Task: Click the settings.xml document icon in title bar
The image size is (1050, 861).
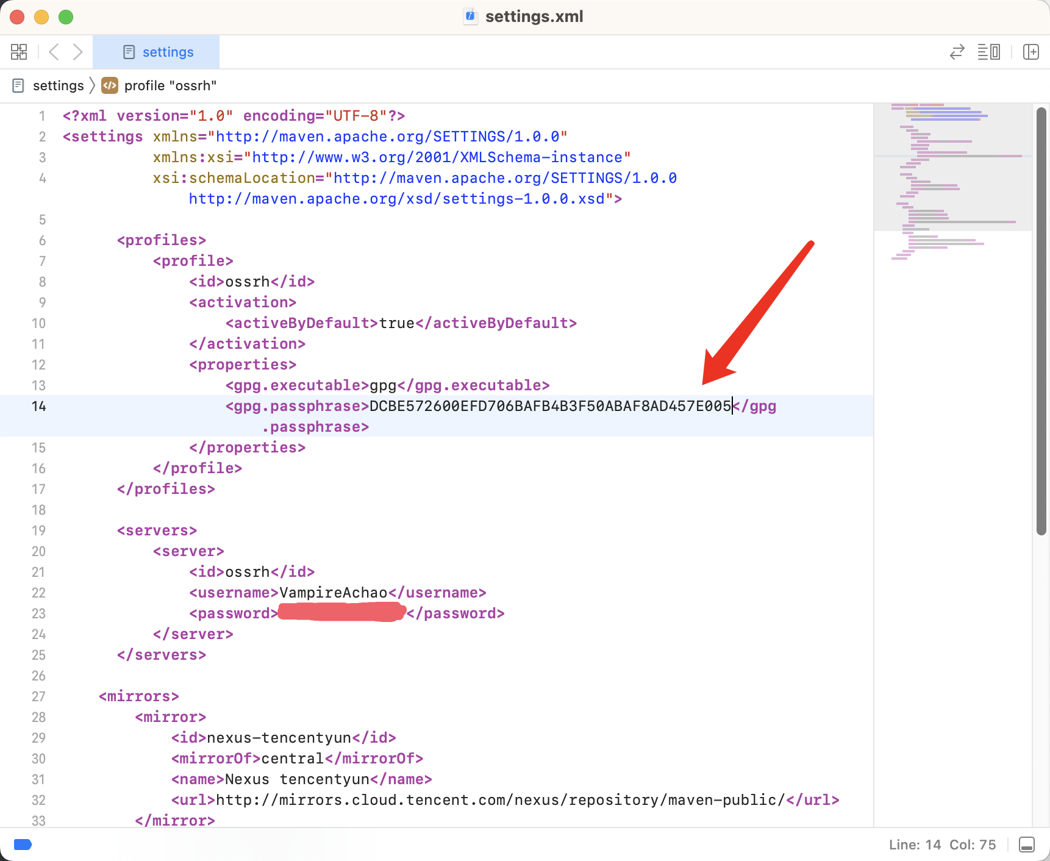Action: 470,16
